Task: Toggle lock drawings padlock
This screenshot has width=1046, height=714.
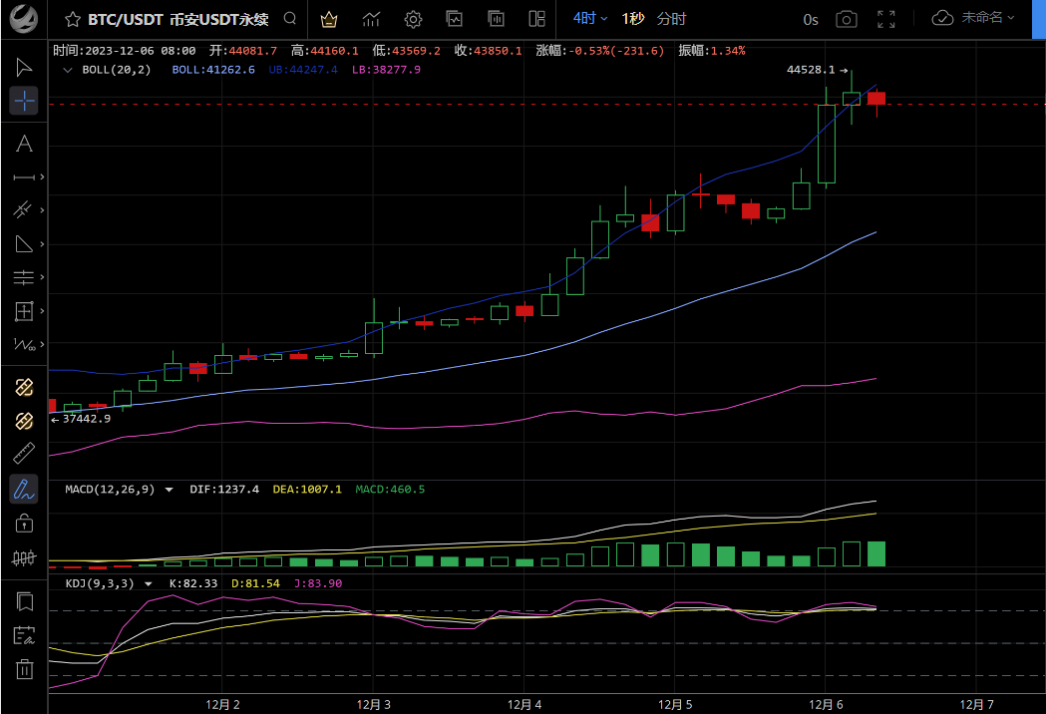Action: click(24, 524)
